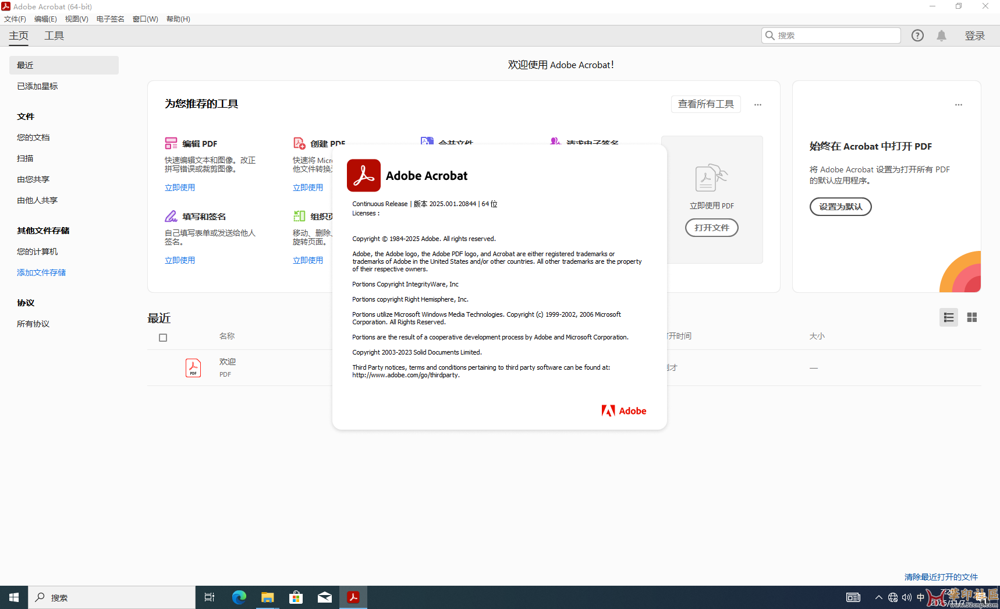Click the Adobe logo in the About dialog
1000x609 pixels.
[x=623, y=410]
